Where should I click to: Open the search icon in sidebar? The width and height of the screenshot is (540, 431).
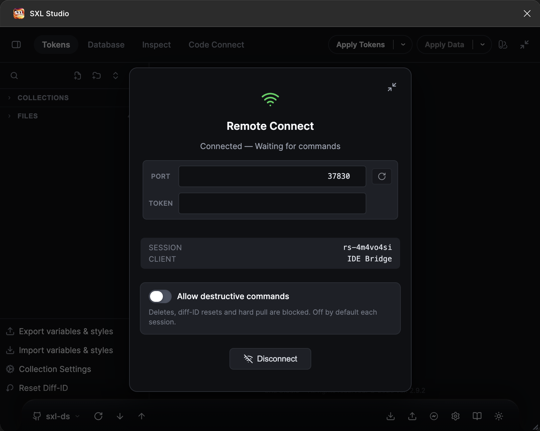click(x=14, y=76)
